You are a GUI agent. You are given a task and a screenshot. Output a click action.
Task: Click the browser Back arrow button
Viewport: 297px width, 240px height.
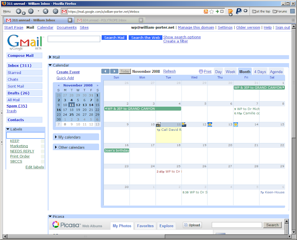click(18, 12)
